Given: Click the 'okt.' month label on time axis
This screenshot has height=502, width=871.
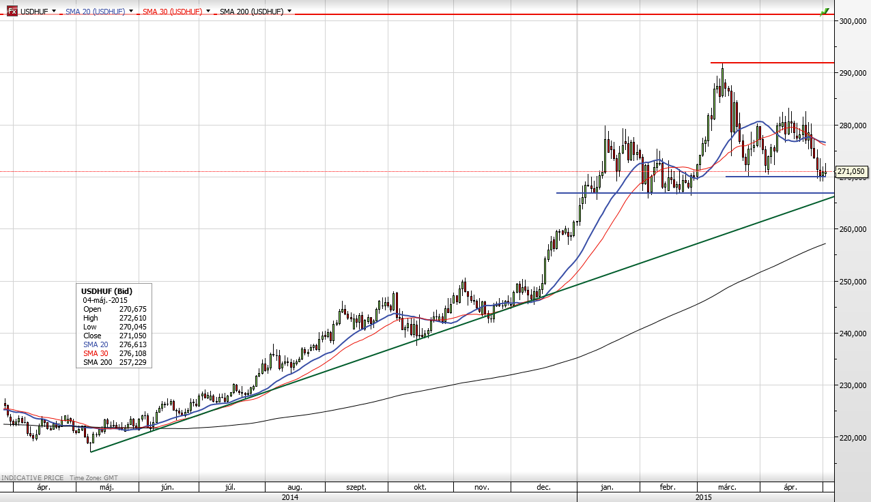Looking at the screenshot, I should pyautogui.click(x=420, y=488).
